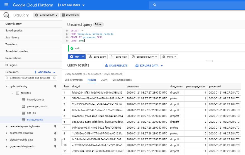This screenshot has width=245, height=155.
Task: Click the BigQuery magnifier logo icon
Action: [x=6, y=15]
